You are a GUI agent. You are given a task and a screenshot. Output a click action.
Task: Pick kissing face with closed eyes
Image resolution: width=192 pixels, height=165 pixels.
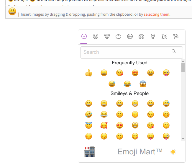(104, 136)
